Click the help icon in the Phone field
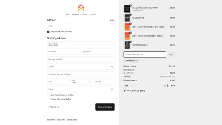Screen dimensions: 222x125 click(112, 89)
